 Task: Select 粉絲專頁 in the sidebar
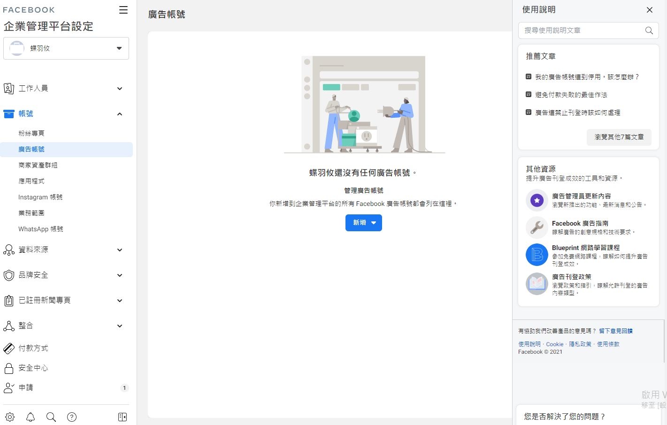pyautogui.click(x=31, y=133)
